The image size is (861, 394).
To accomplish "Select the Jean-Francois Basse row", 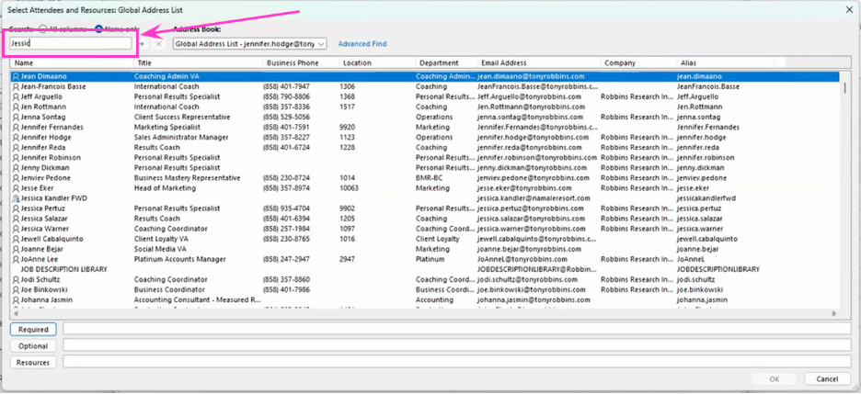I will [x=424, y=86].
